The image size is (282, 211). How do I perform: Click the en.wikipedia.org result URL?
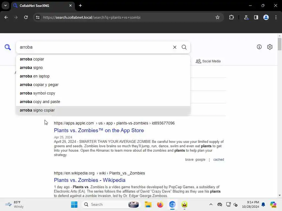pyautogui.click(x=99, y=173)
